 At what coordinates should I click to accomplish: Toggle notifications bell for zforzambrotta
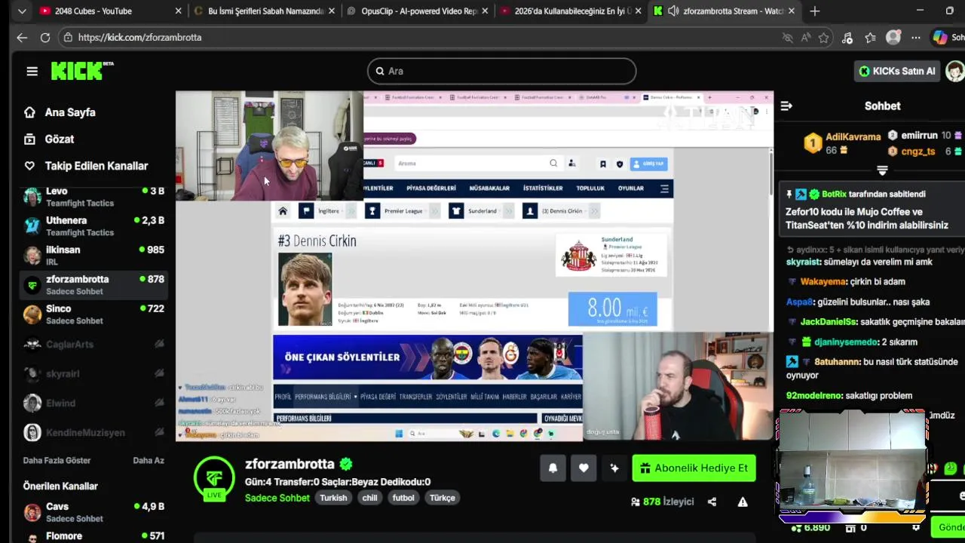coord(553,468)
